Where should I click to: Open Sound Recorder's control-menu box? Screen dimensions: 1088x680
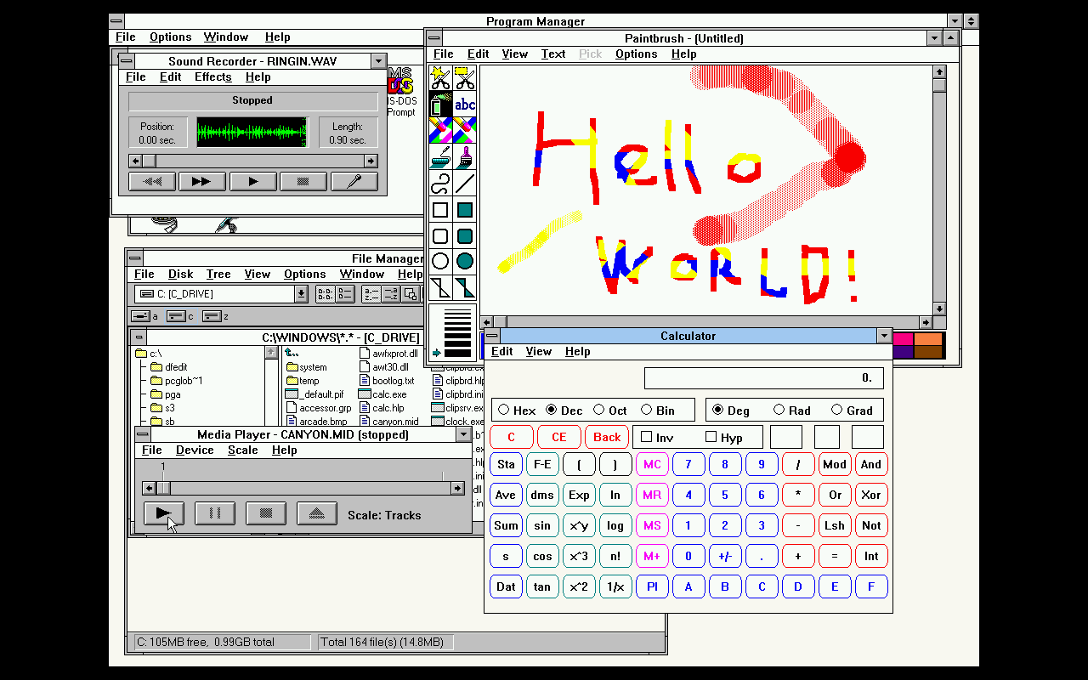point(126,61)
